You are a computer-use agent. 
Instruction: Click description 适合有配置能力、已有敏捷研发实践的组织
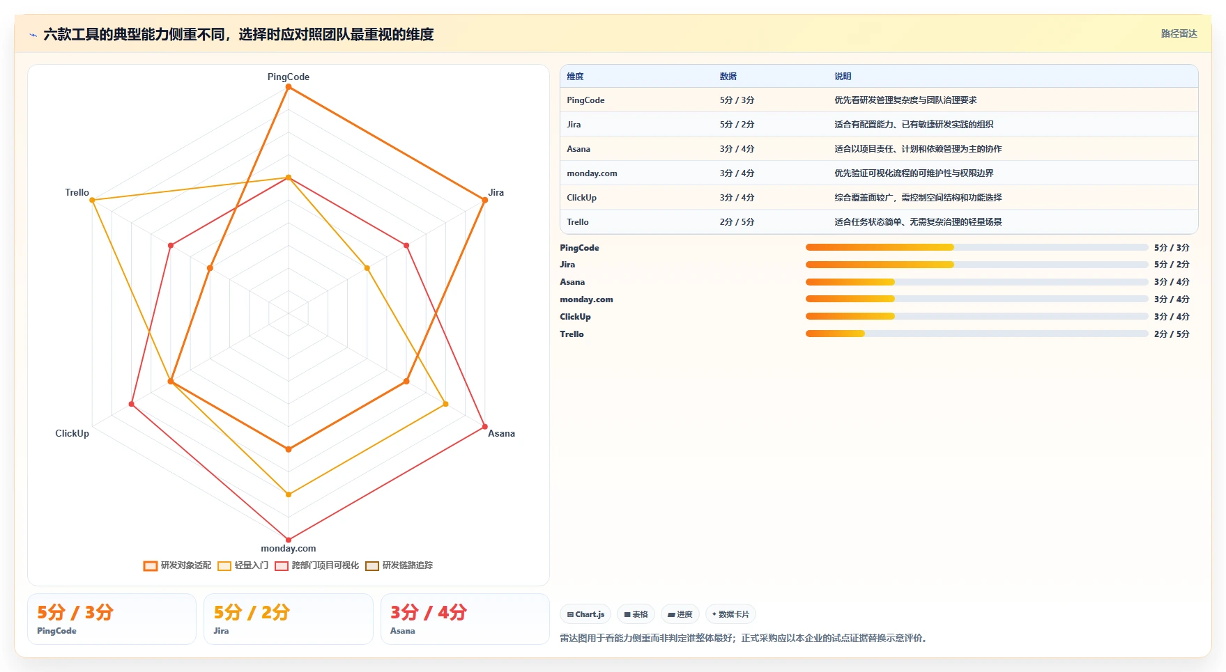[914, 125]
